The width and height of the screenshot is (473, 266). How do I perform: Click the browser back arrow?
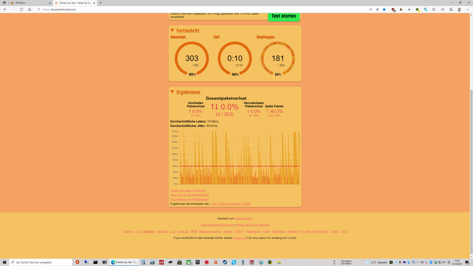click(5, 9)
